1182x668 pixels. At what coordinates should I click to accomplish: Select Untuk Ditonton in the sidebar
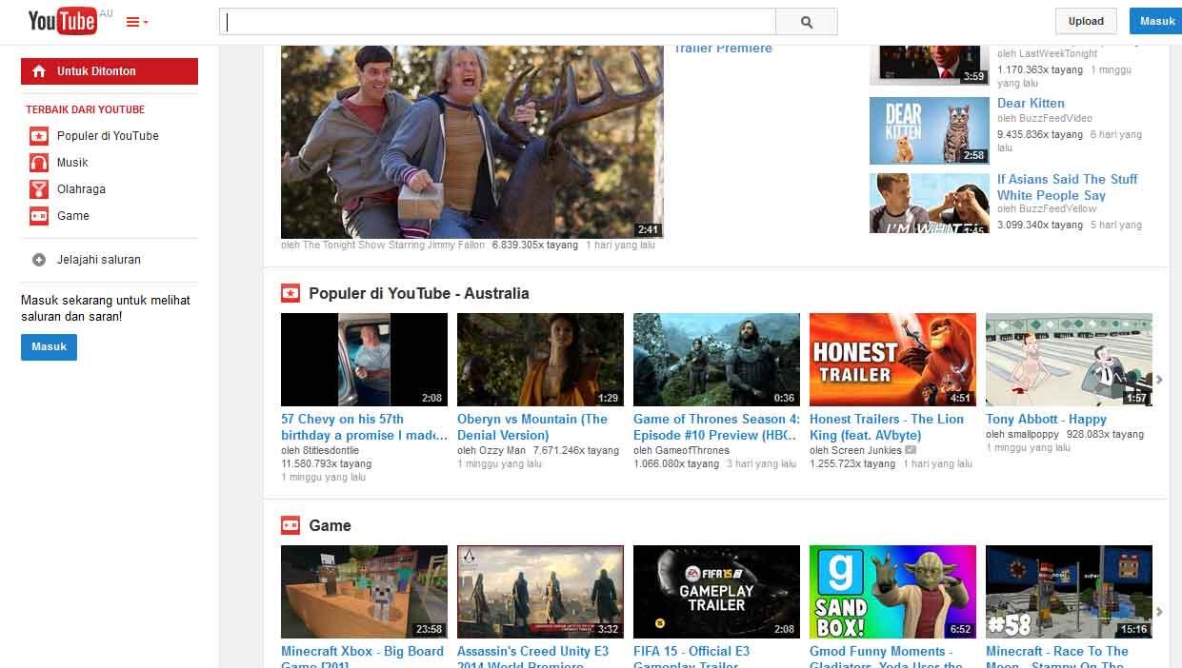110,71
